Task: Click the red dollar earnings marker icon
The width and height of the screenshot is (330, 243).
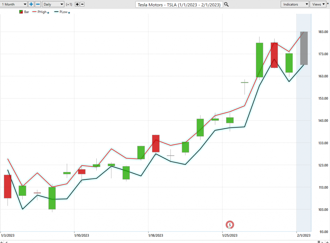Action: pyautogui.click(x=229, y=225)
